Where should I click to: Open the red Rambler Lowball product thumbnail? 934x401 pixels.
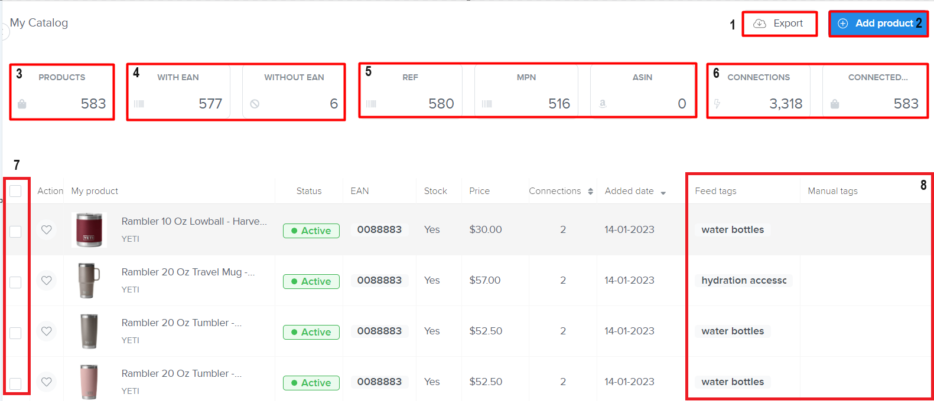(x=89, y=230)
